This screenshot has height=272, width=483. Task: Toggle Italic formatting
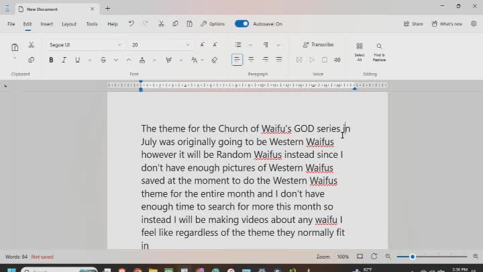[x=64, y=60]
